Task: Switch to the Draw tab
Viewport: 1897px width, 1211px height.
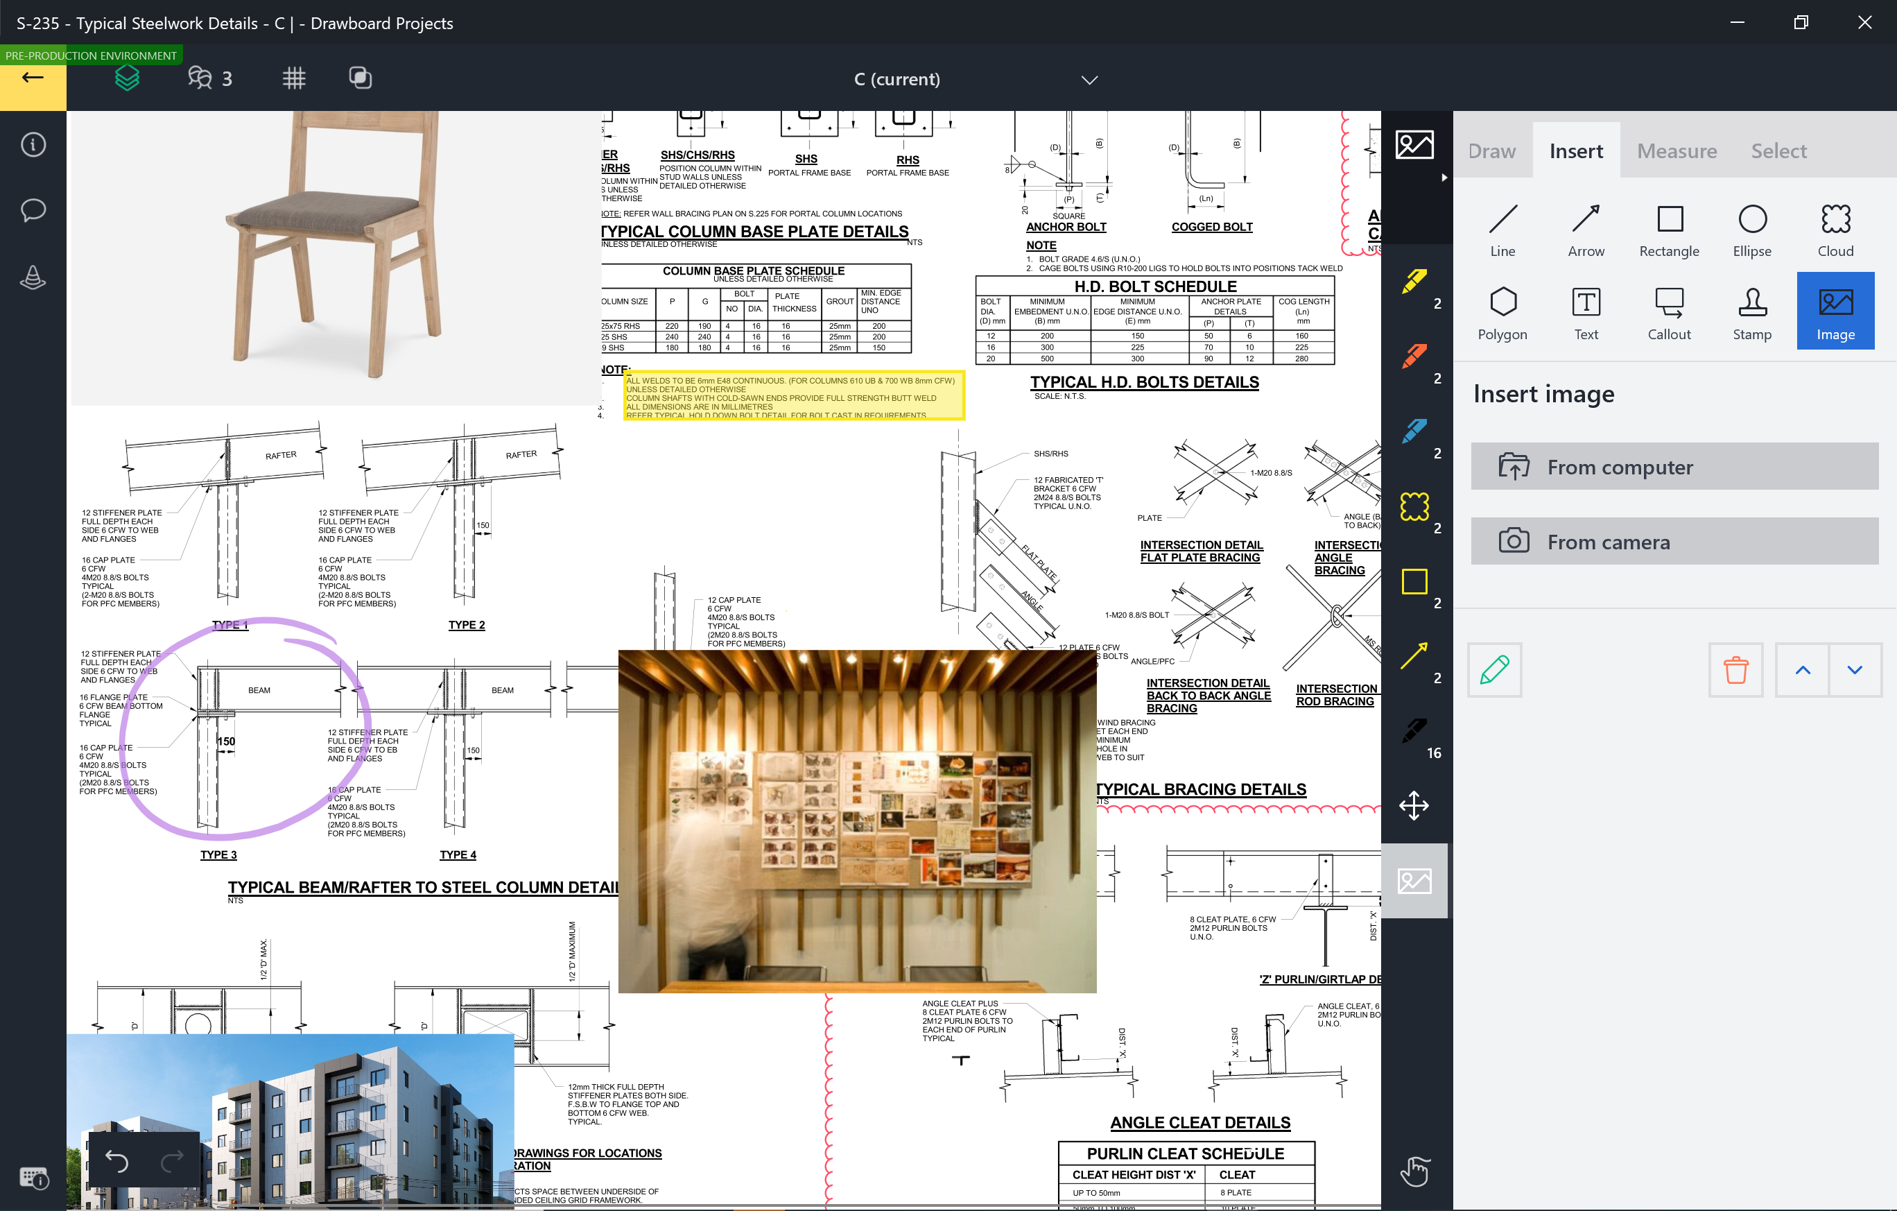Action: pyautogui.click(x=1491, y=151)
